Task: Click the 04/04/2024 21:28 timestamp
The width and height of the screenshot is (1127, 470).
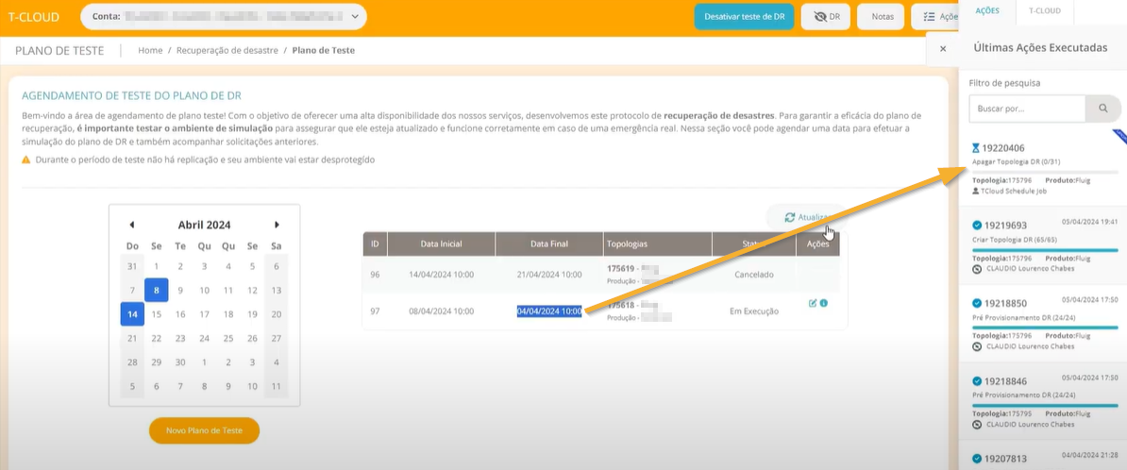Action: (1090, 455)
